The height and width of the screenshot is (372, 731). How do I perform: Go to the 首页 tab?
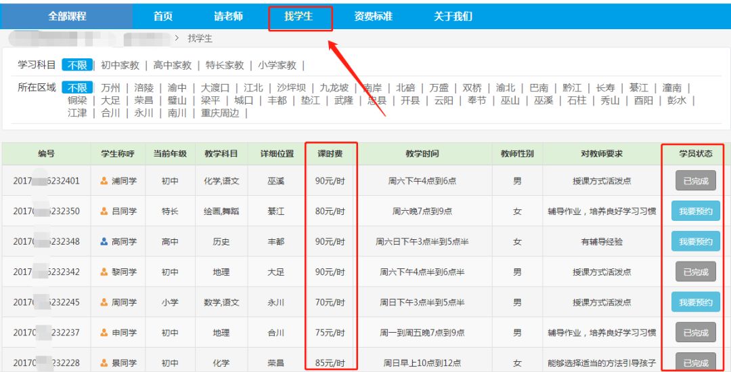click(x=163, y=16)
